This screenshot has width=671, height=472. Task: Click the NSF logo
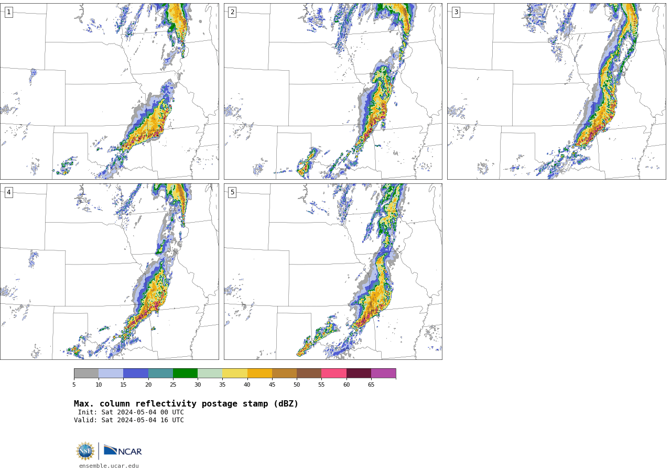tap(85, 451)
